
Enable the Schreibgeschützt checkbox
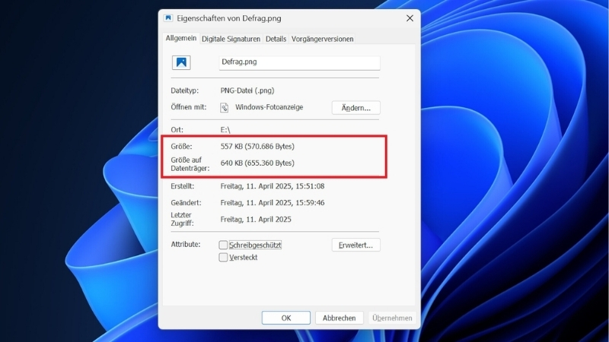pos(223,245)
